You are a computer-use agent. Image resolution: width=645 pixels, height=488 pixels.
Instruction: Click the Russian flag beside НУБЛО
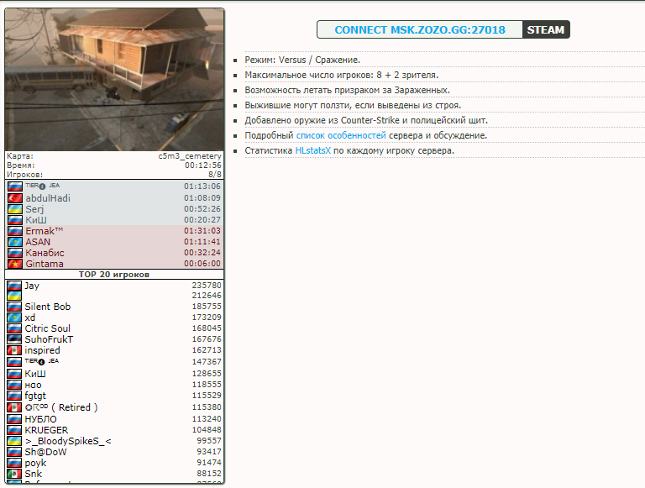(x=14, y=419)
